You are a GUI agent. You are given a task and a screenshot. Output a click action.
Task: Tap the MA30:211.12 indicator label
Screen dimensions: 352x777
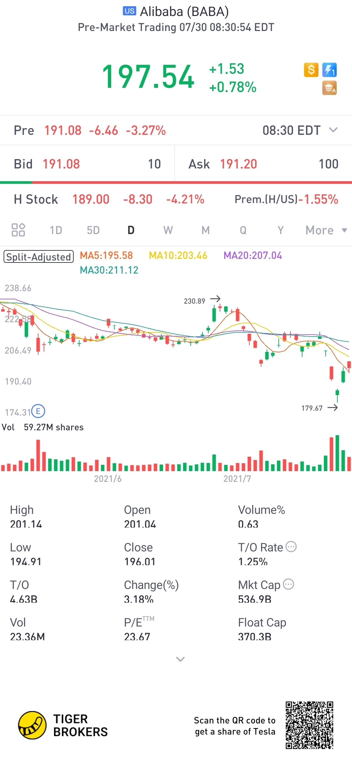click(x=109, y=270)
